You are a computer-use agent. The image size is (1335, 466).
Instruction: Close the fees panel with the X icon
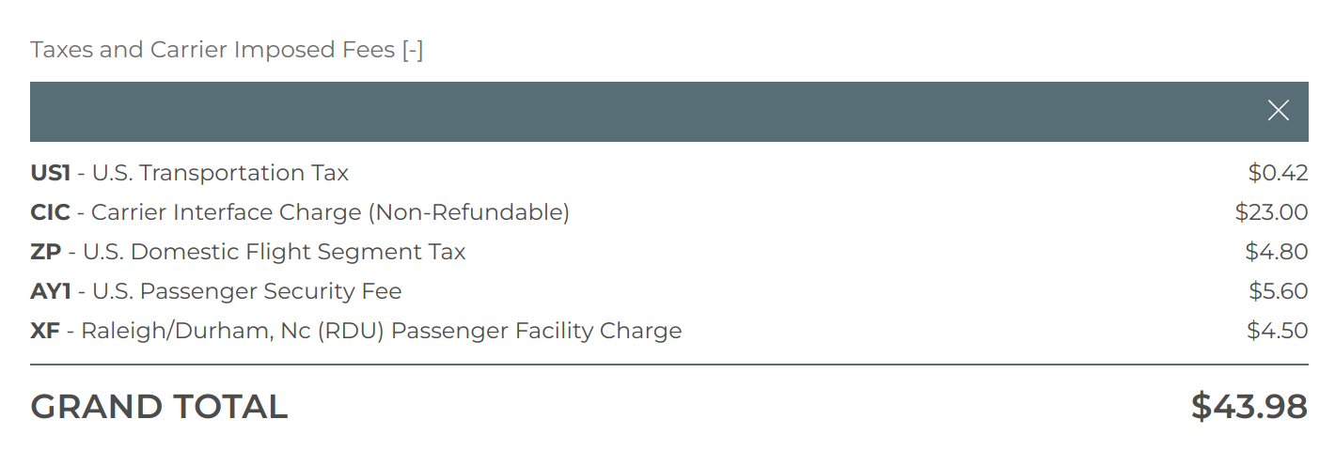pyautogui.click(x=1278, y=111)
